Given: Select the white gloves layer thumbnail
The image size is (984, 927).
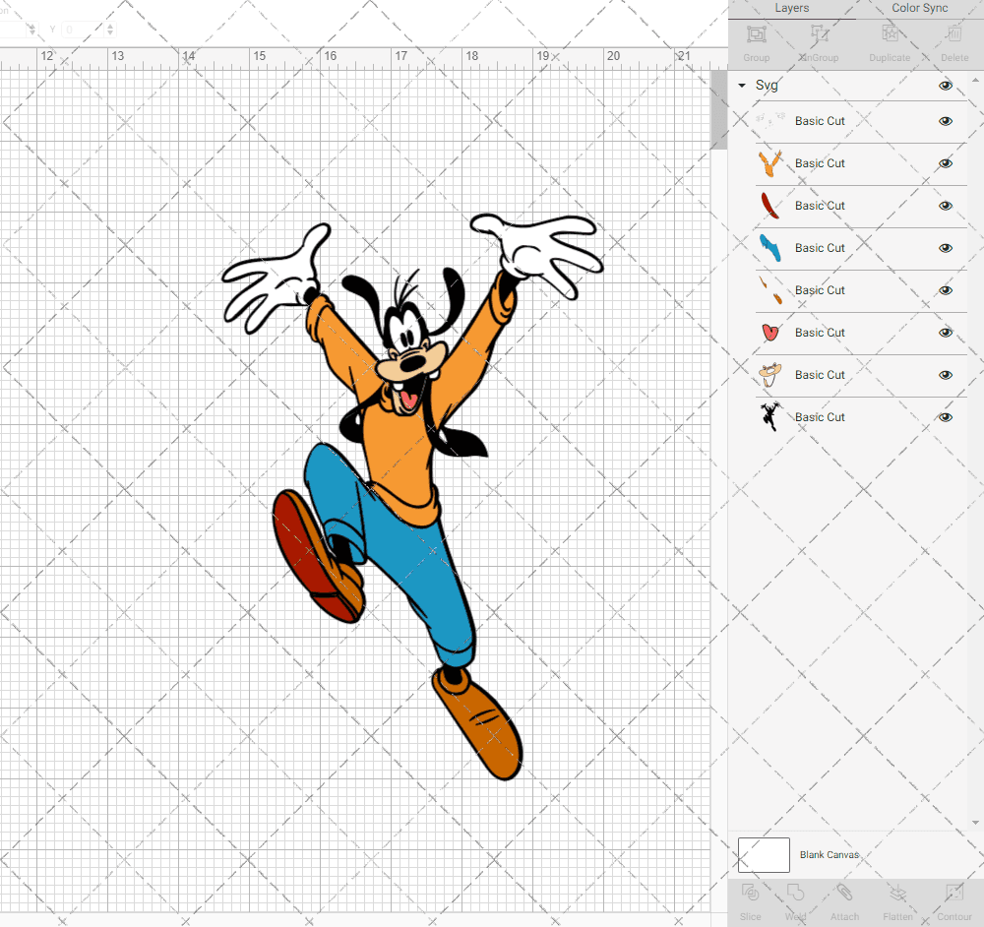Looking at the screenshot, I should (x=770, y=120).
